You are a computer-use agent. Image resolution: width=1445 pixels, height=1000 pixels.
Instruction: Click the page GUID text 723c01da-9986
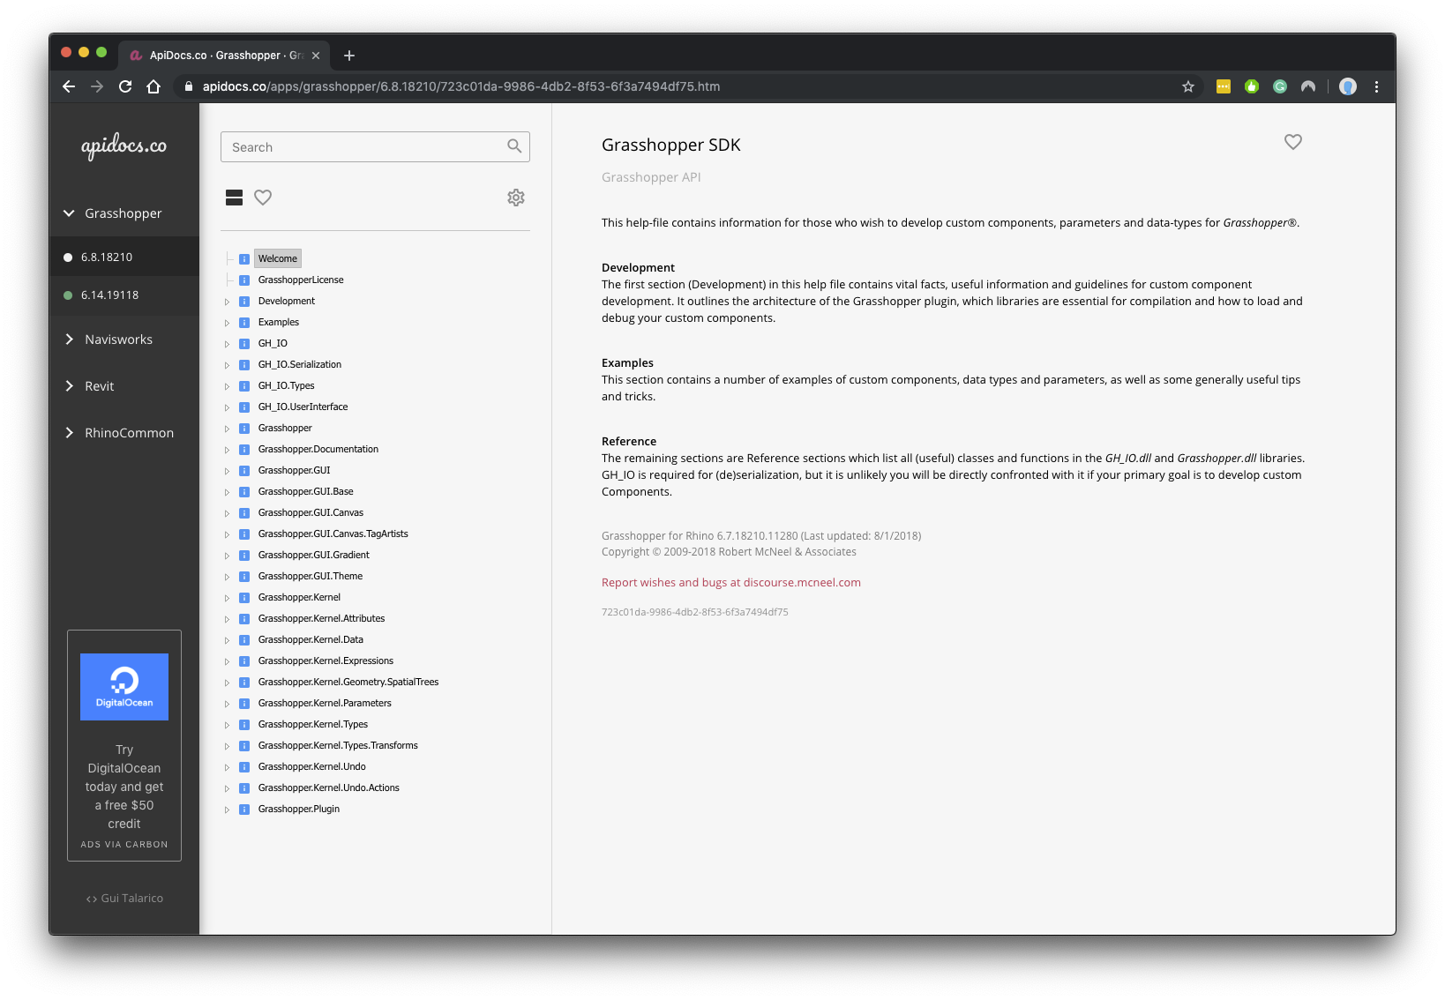(x=695, y=612)
